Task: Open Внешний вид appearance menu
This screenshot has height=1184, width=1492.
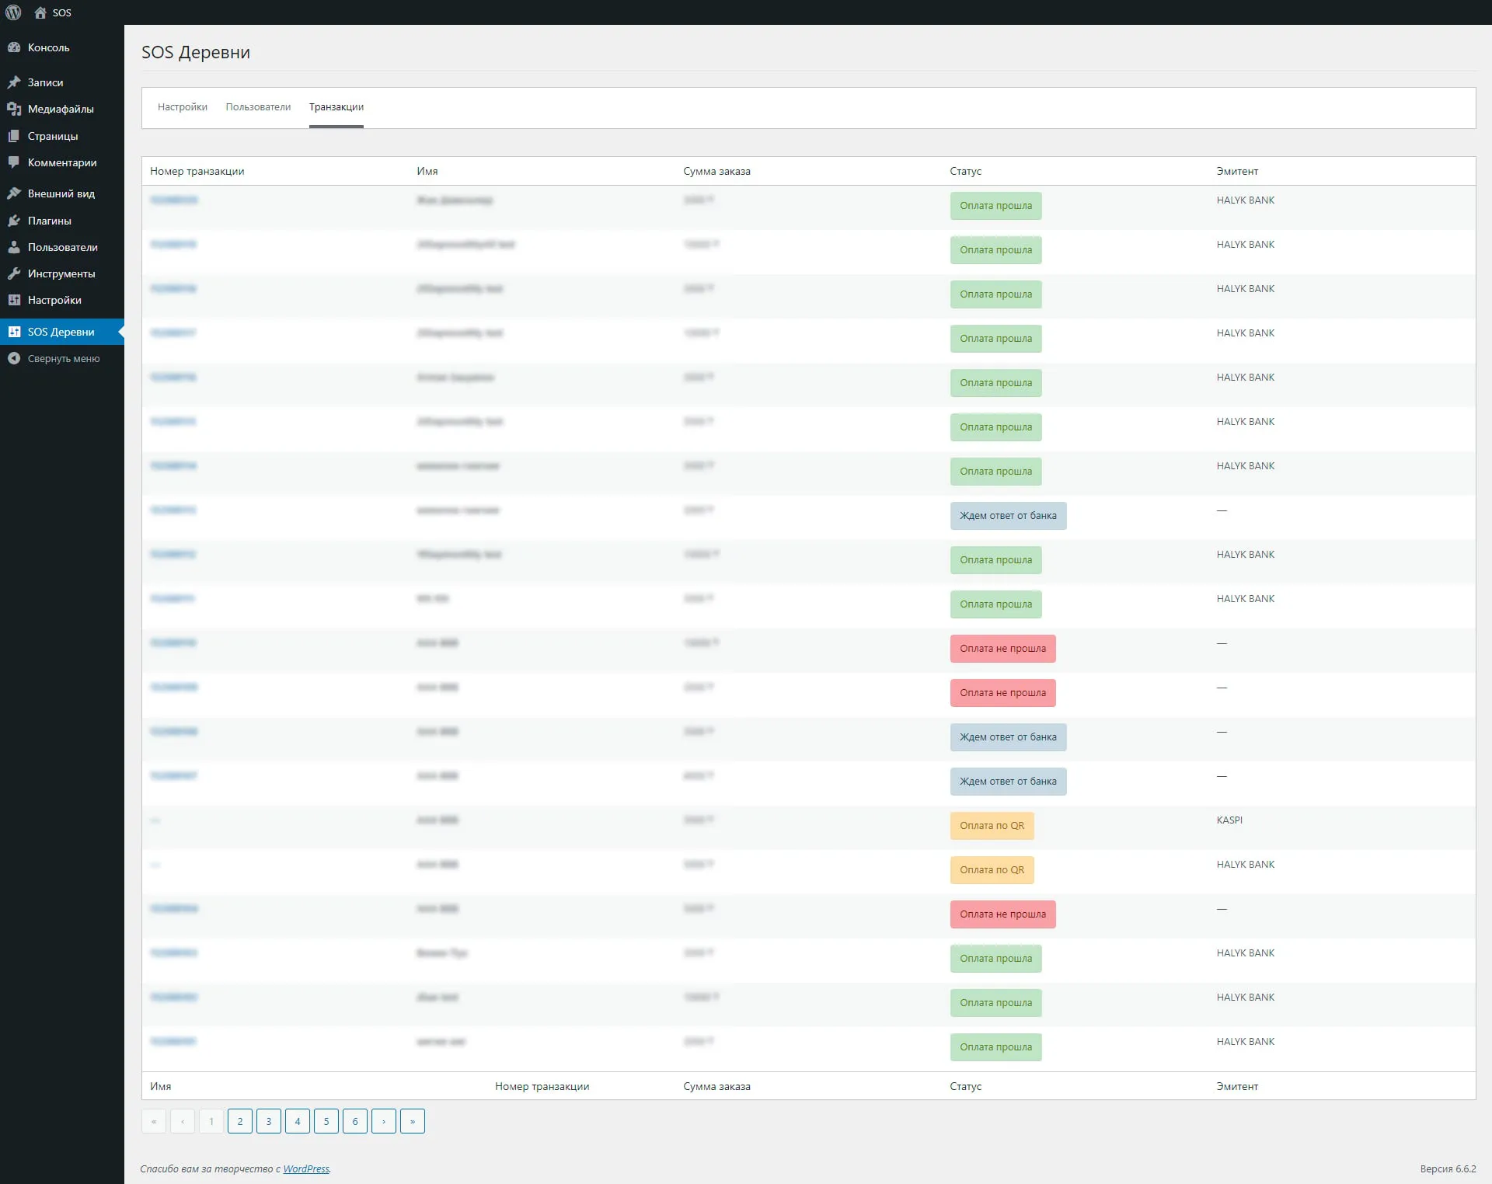Action: pos(61,193)
